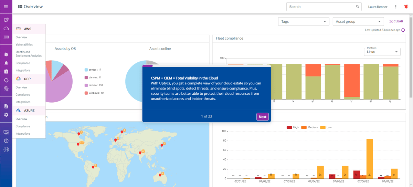The image size is (413, 187).
Task: Click the tall Low bar for 07/06/22
Action: pyautogui.click(x=370, y=158)
